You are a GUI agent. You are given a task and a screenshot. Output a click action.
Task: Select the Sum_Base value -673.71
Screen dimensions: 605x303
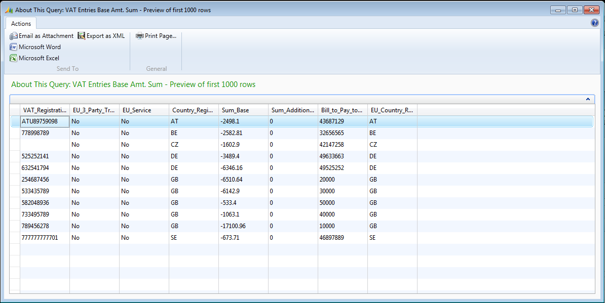244,238
